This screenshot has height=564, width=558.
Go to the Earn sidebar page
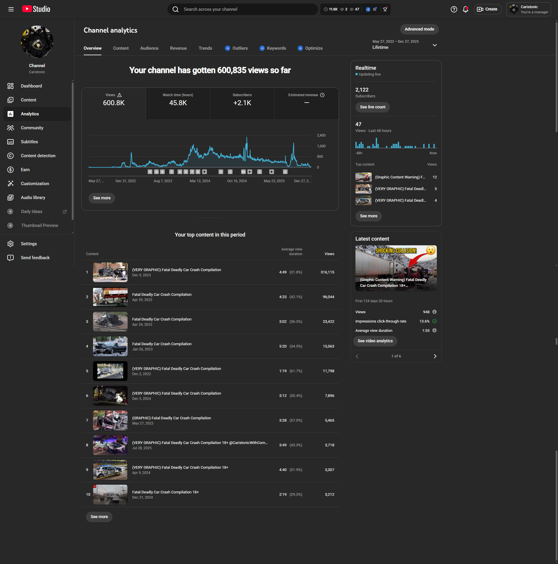coord(25,170)
